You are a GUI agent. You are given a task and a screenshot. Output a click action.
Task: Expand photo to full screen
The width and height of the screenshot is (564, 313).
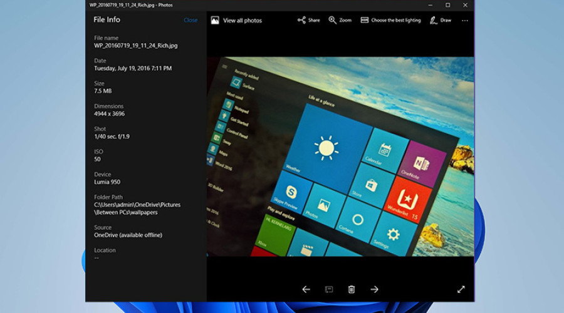tap(461, 289)
